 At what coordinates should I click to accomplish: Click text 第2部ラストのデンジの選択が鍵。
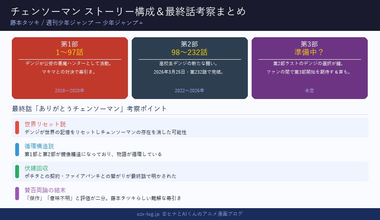[x=309, y=63]
